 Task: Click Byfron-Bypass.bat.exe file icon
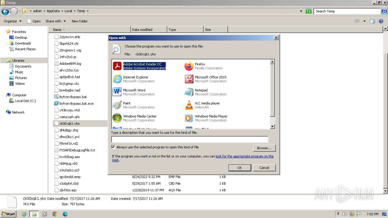(56, 104)
